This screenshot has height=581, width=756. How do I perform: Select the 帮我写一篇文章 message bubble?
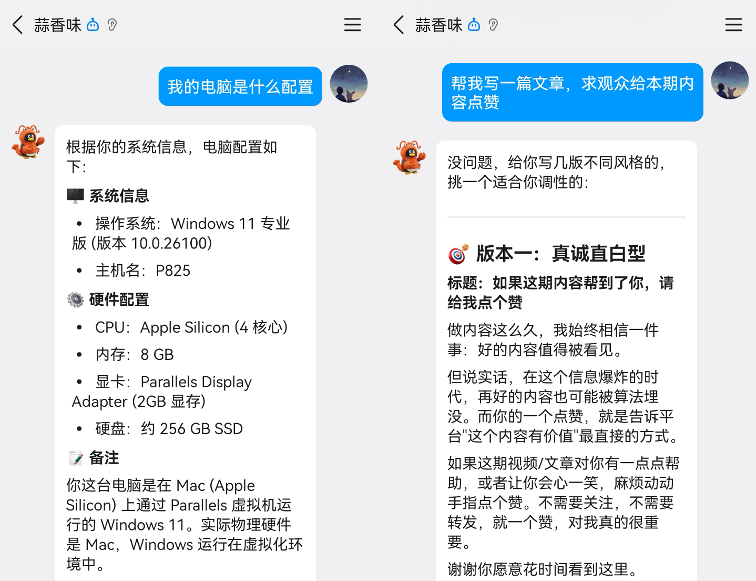tap(573, 93)
